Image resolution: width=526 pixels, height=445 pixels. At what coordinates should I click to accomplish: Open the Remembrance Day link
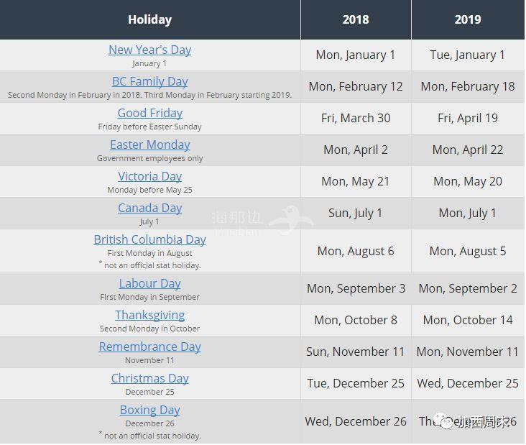pos(150,347)
